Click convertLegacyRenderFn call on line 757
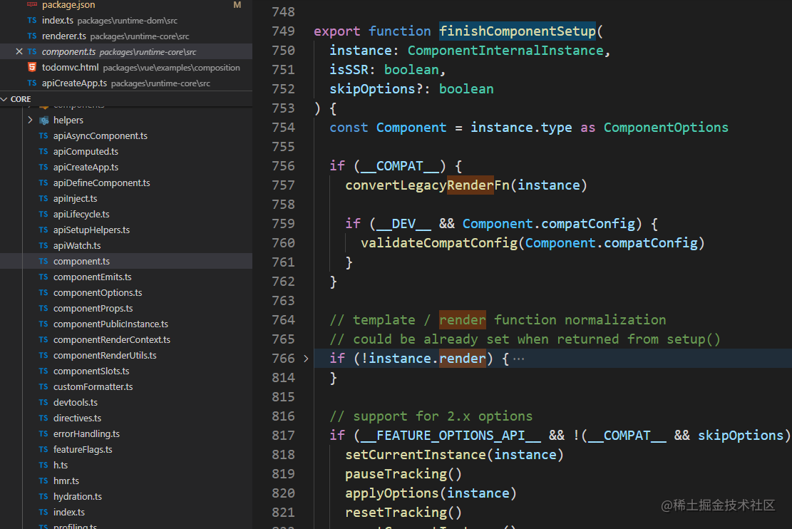This screenshot has height=529, width=792. click(427, 185)
